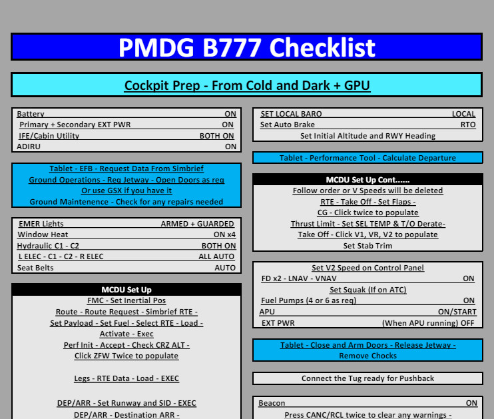Select Set Payload - Set Fuel line

click(x=126, y=323)
